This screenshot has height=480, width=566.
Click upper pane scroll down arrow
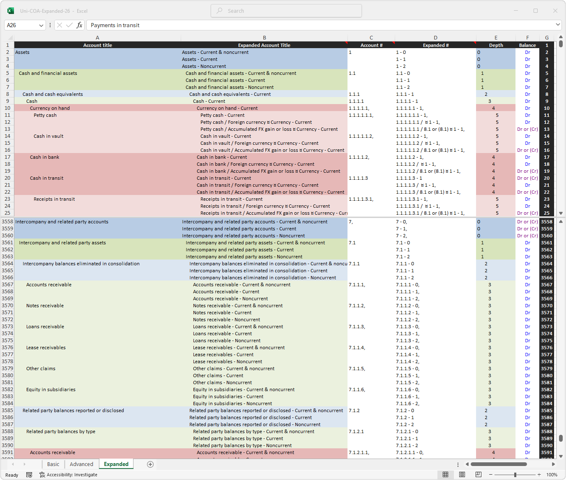(561, 213)
